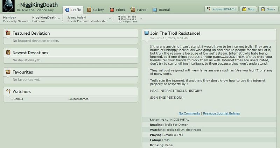Click the journal entry icon beside the title
280x148 pixels.
[x=146, y=33]
